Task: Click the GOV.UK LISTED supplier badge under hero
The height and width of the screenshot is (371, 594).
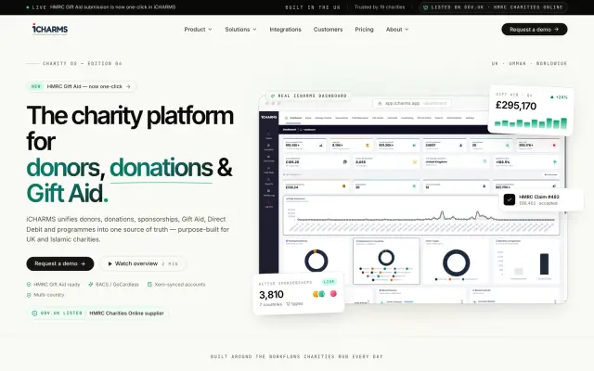Action: pyautogui.click(x=97, y=313)
